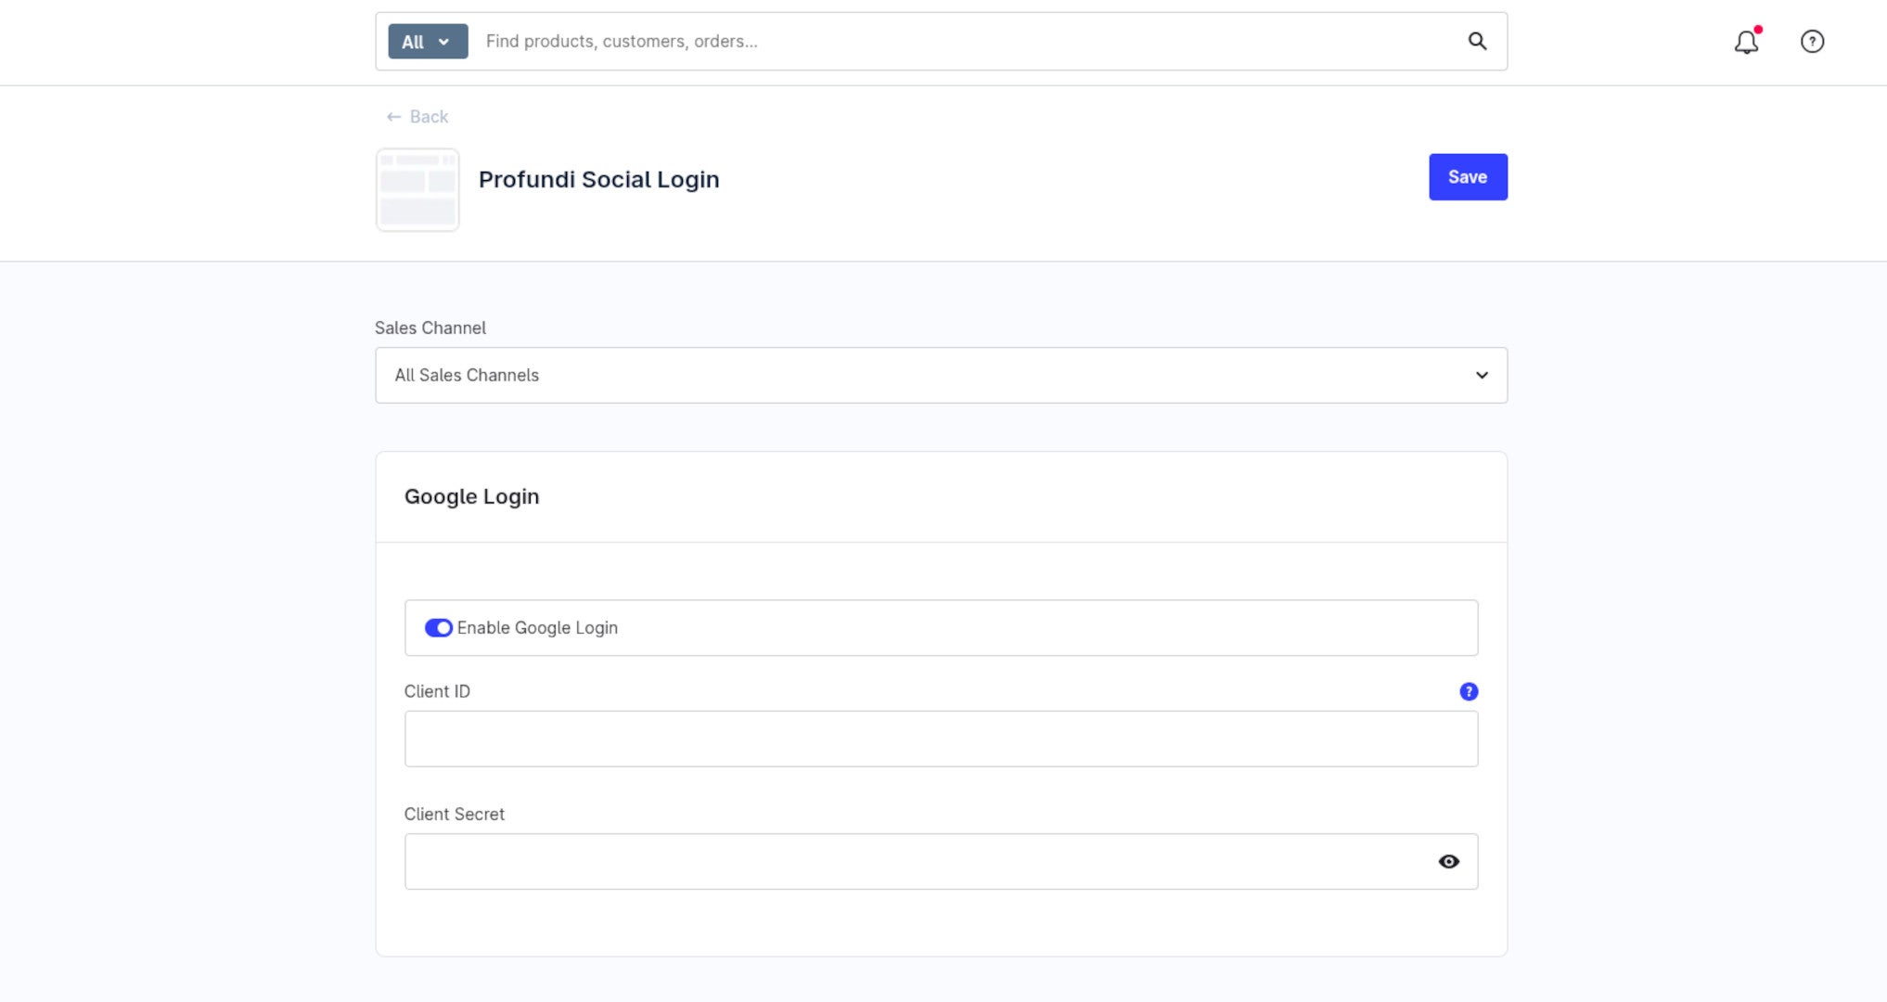
Task: Click the Client ID label text
Action: 437,691
